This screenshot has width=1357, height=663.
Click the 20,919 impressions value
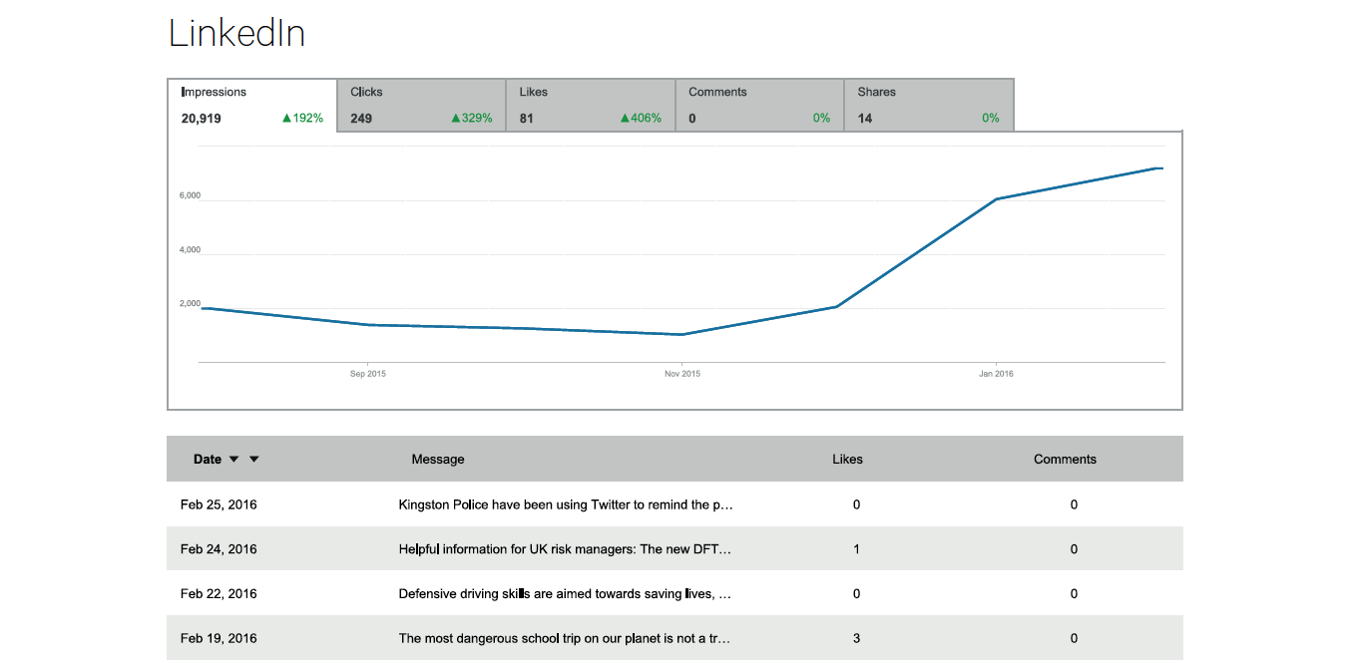[201, 119]
